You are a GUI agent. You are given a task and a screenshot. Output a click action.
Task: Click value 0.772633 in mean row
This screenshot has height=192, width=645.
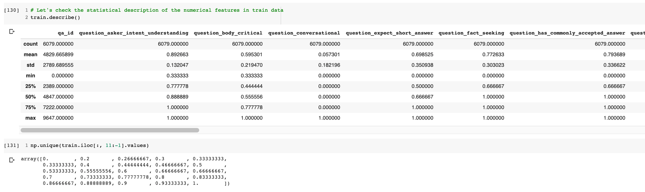493,55
